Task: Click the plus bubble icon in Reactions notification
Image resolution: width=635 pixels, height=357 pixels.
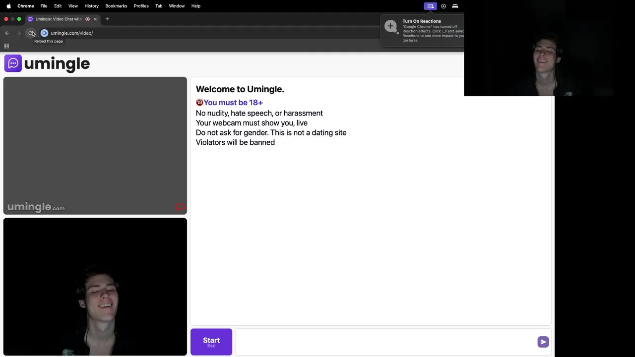Action: pos(391,26)
